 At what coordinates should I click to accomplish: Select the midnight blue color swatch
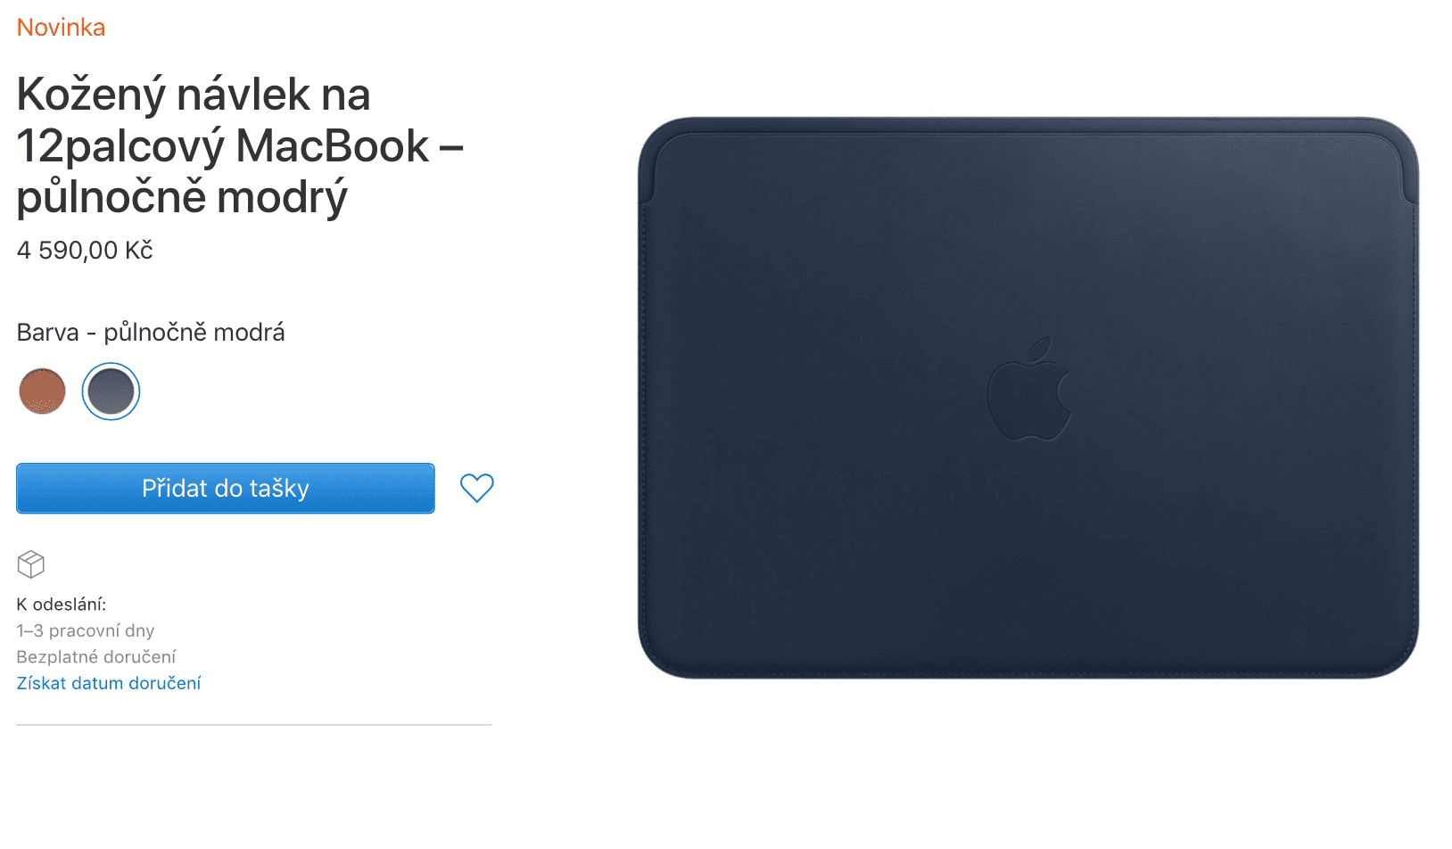(111, 392)
